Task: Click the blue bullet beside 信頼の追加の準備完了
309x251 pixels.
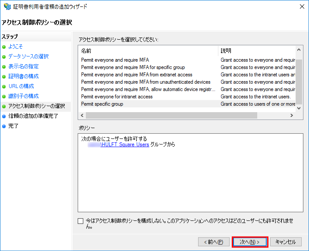Action: coord(4,116)
